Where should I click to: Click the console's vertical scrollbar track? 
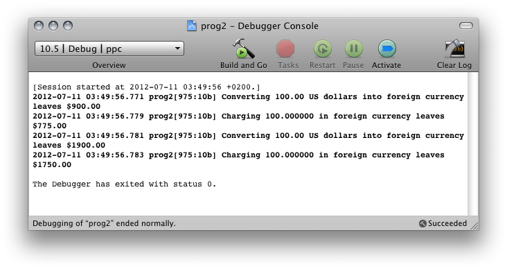[473, 144]
